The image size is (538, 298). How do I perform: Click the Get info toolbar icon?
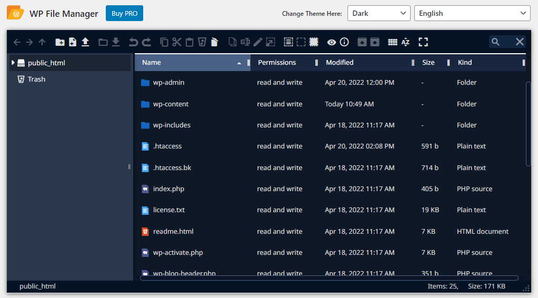click(x=344, y=42)
